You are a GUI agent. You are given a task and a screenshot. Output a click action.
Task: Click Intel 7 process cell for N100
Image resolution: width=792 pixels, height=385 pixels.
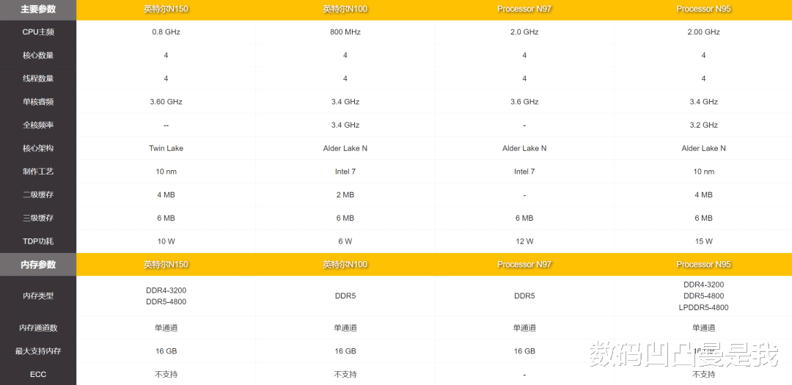tap(345, 172)
